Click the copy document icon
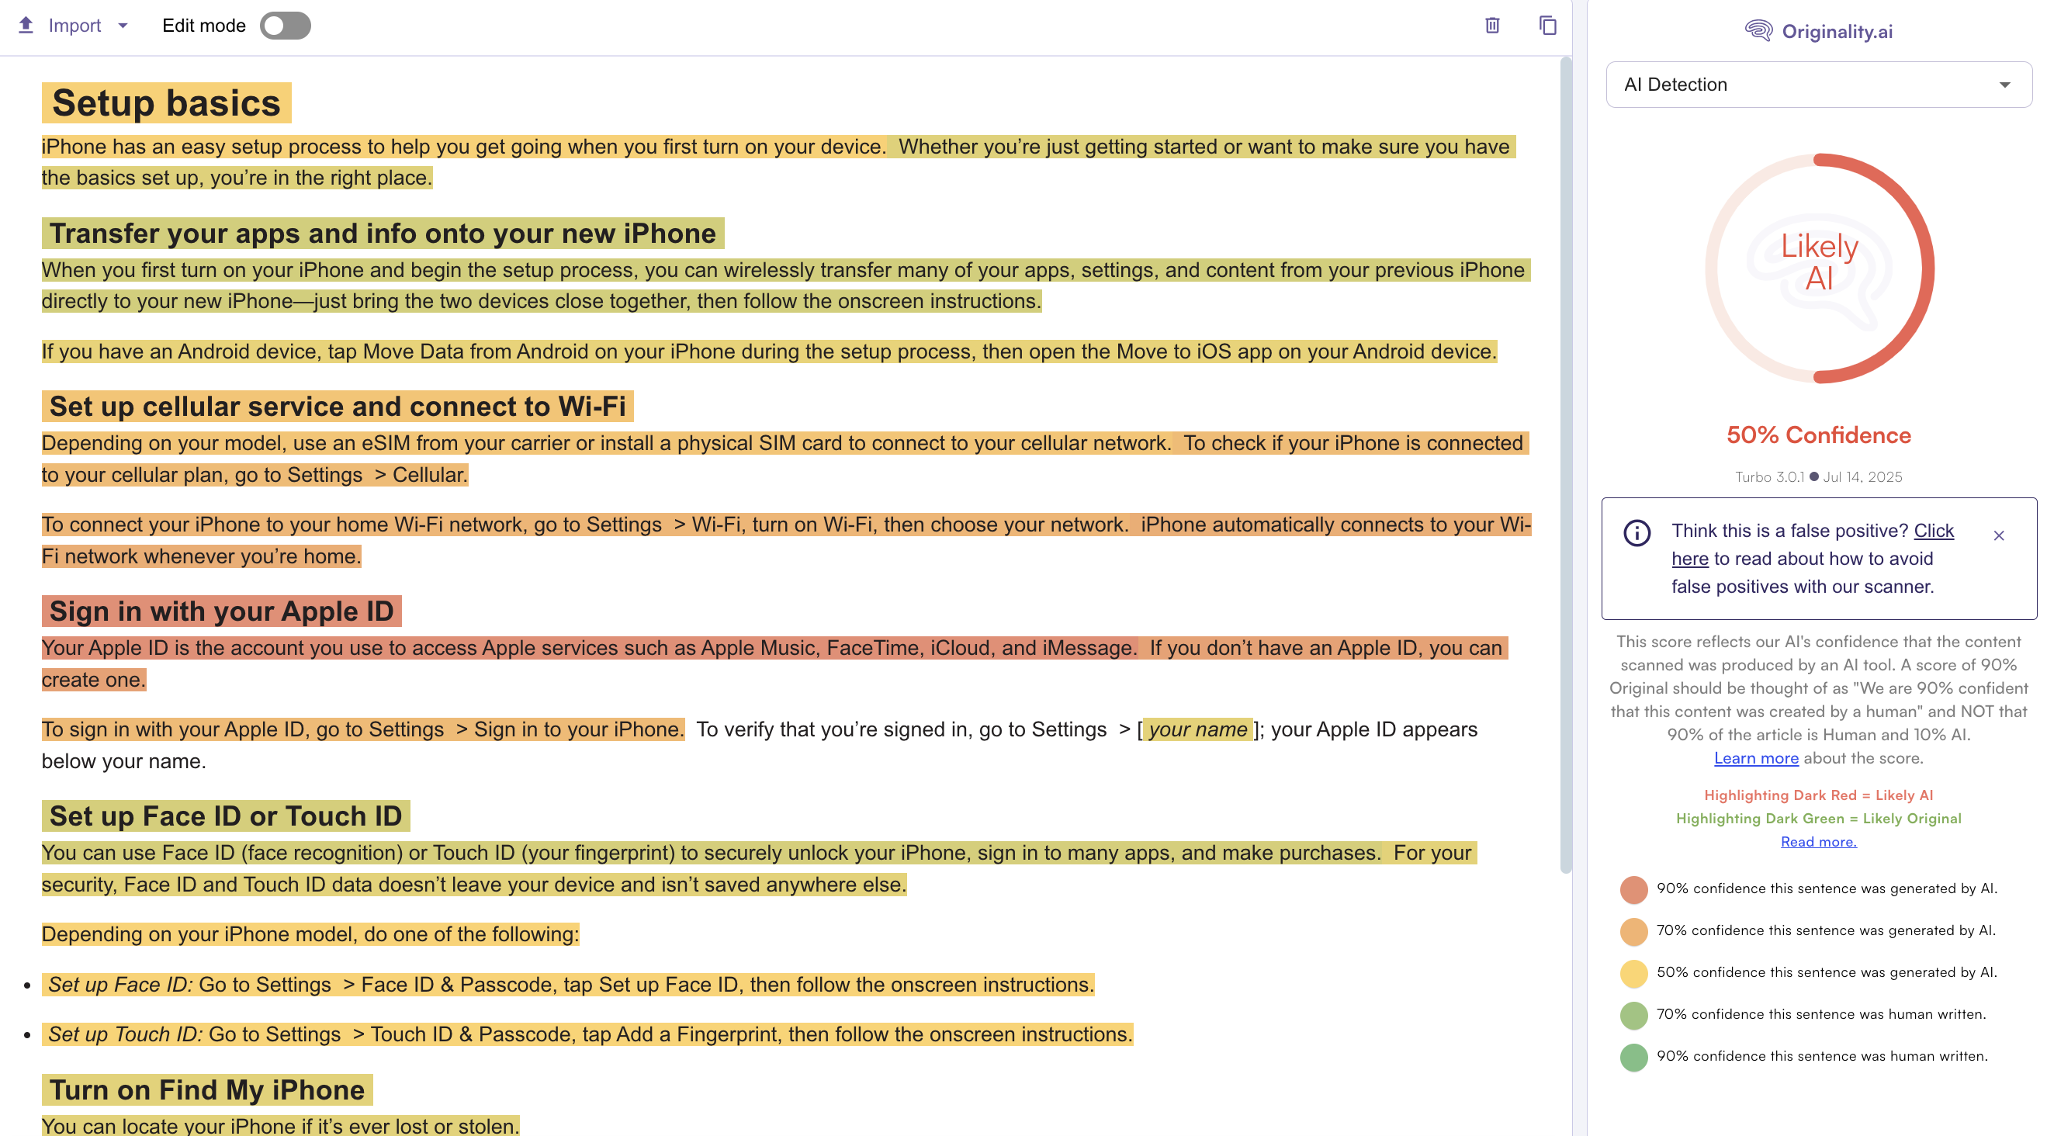 pyautogui.click(x=1547, y=26)
